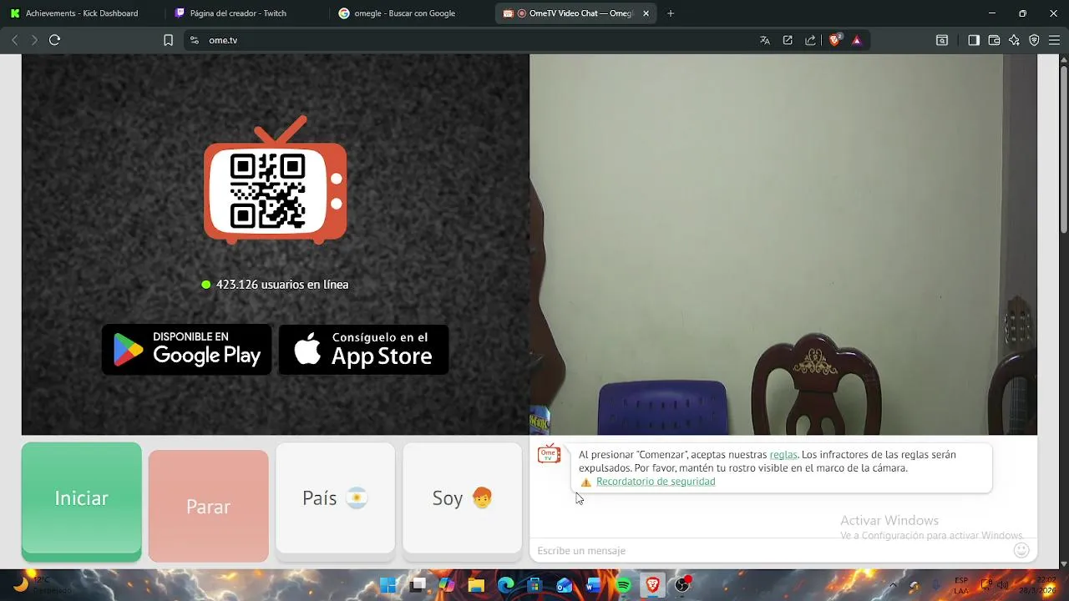The height and width of the screenshot is (601, 1069).
Task: Open File Explorer from the taskbar
Action: pyautogui.click(x=476, y=585)
